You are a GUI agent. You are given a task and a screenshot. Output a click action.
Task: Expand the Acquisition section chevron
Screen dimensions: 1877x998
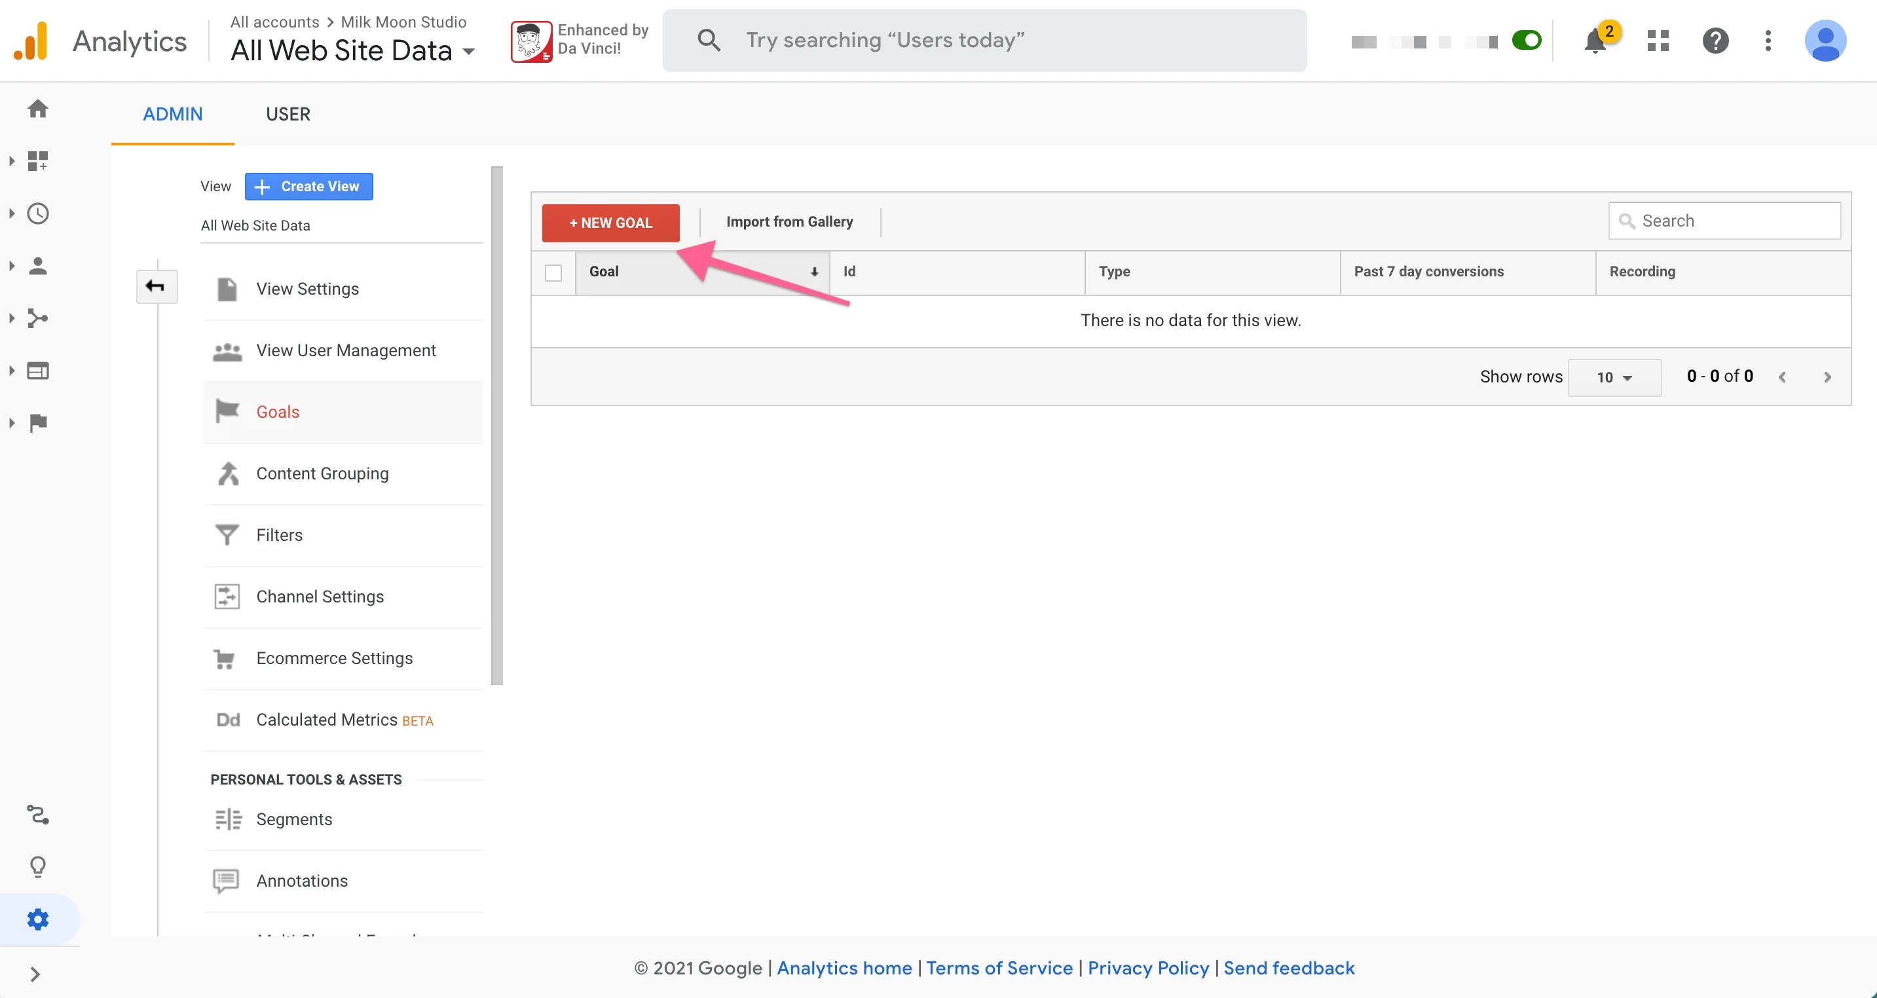[11, 318]
